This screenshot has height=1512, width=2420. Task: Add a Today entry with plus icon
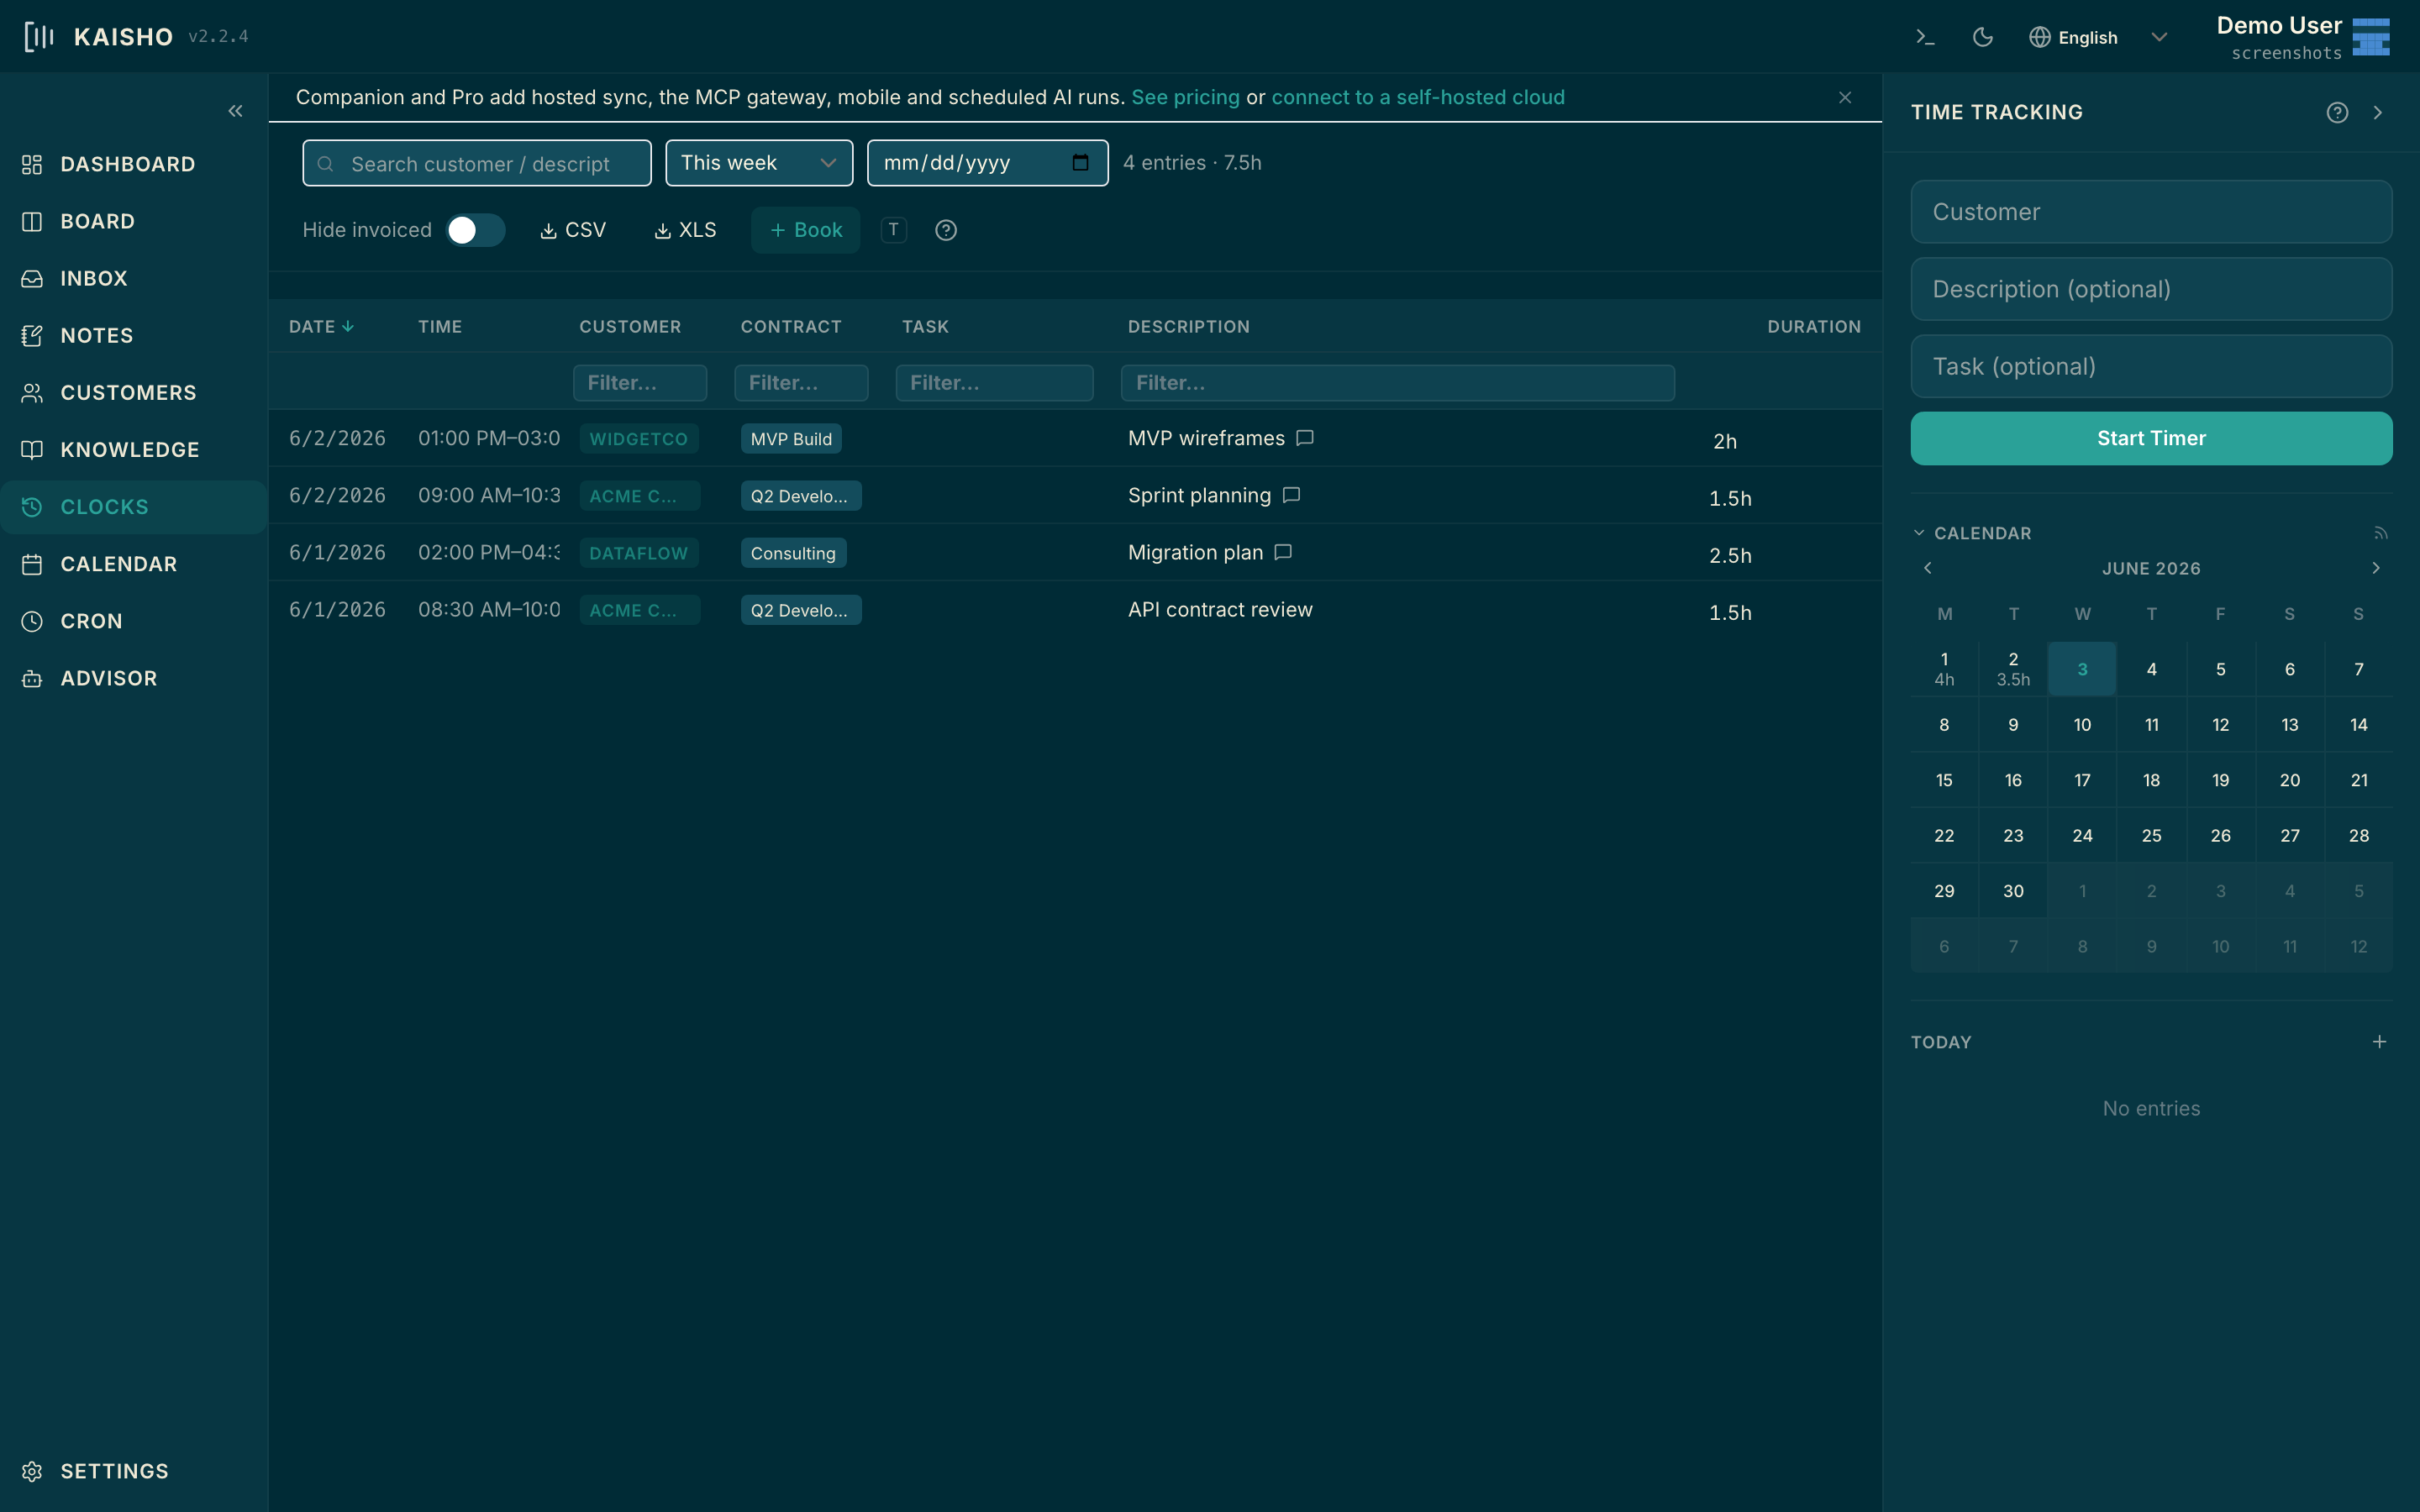pyautogui.click(x=2379, y=1042)
